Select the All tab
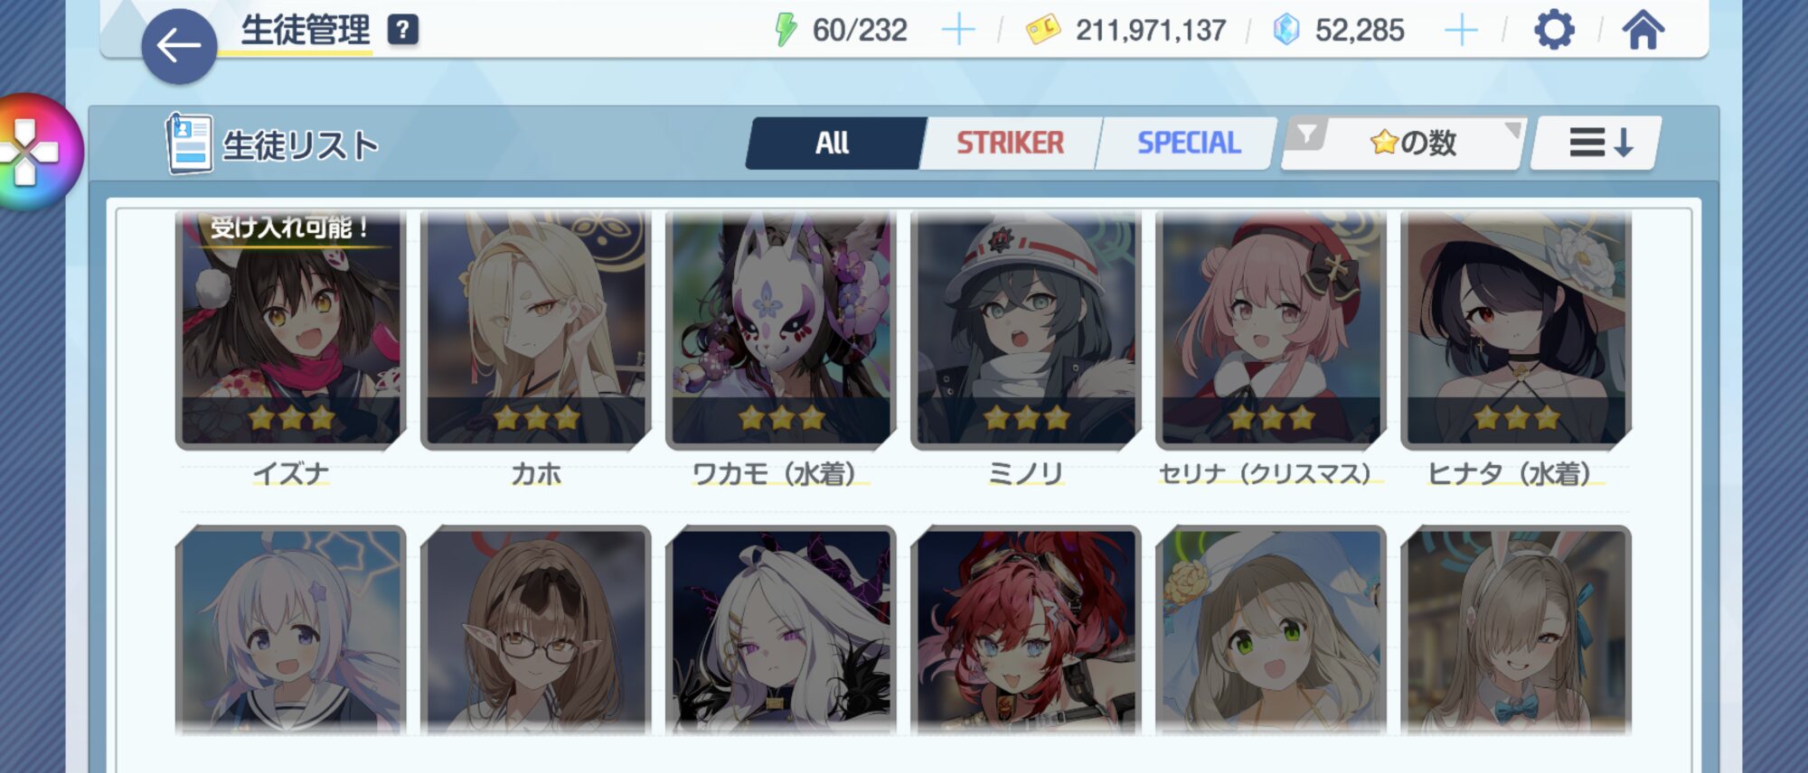The width and height of the screenshot is (1808, 773). coord(833,143)
